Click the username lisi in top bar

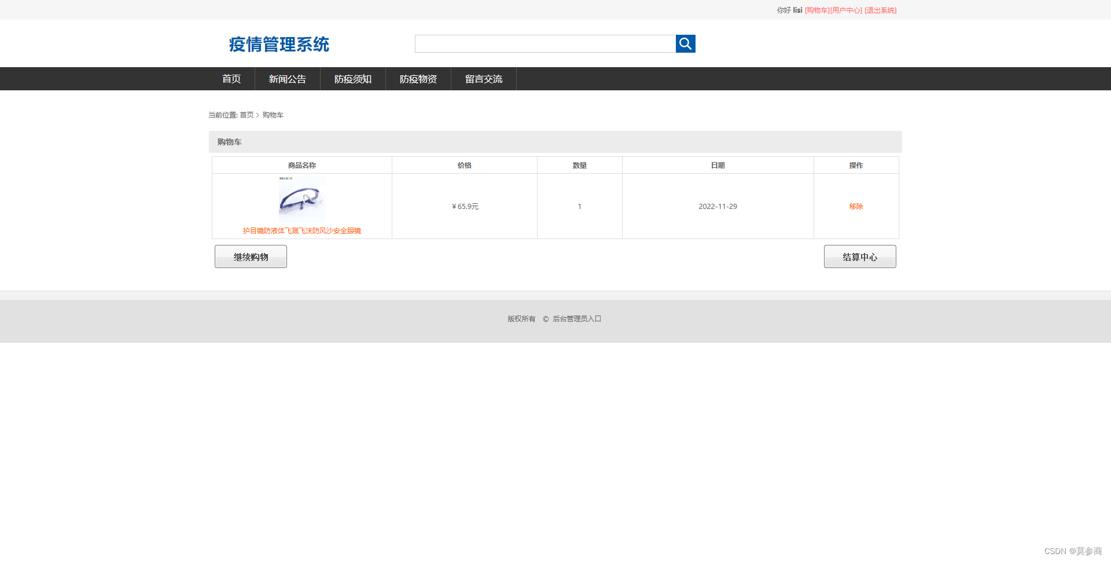coord(797,10)
